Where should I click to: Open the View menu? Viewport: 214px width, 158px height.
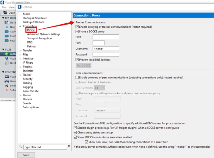(11, 7)
